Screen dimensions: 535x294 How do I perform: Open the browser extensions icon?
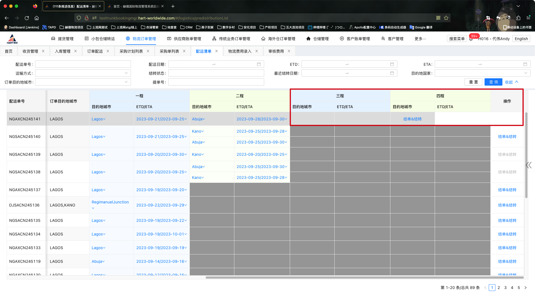518,18
